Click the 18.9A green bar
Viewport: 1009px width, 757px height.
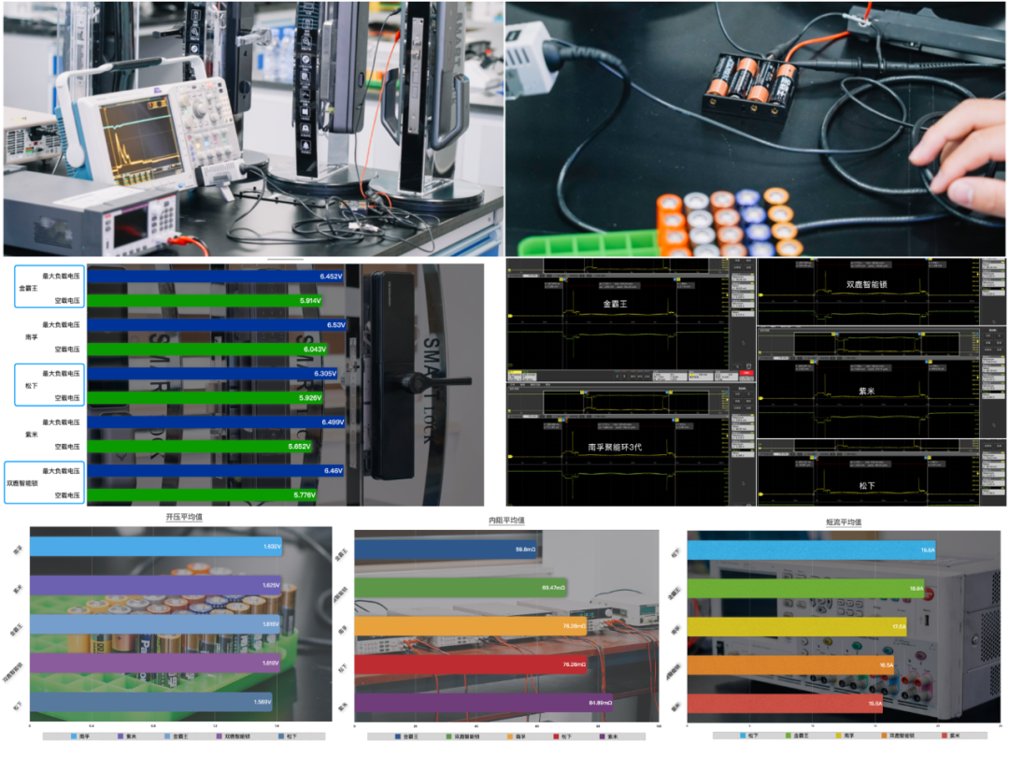pos(806,589)
